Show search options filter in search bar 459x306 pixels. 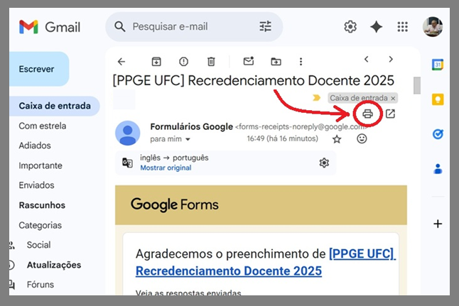pos(266,27)
